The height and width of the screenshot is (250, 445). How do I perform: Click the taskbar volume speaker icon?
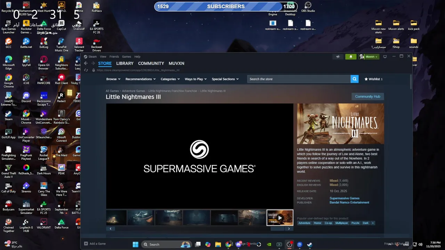pos(420,244)
